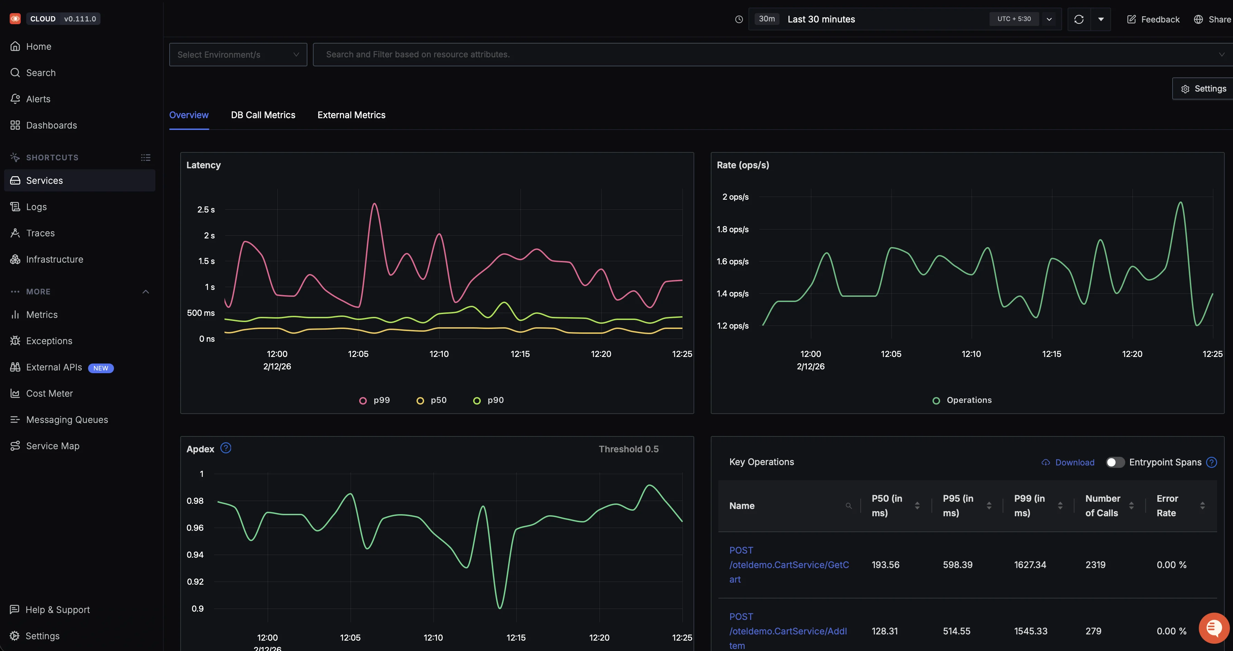Open the Infrastructure panel
1233x651 pixels.
point(54,259)
